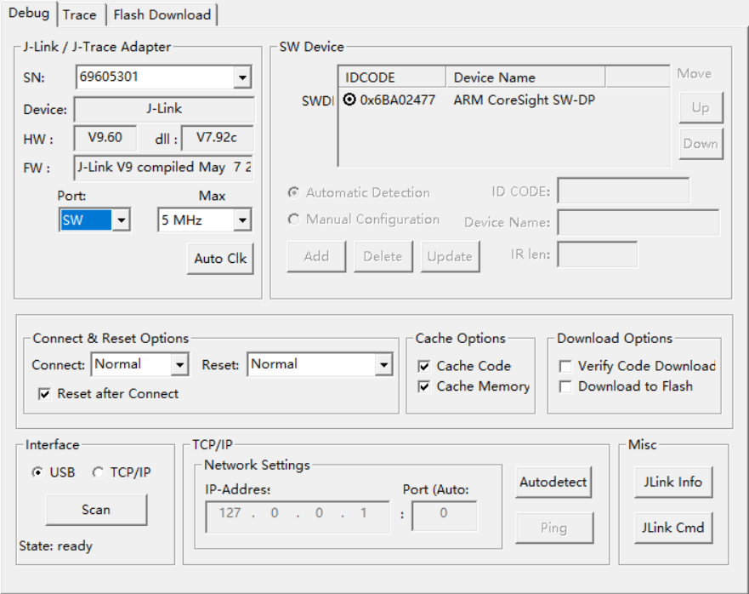Image resolution: width=749 pixels, height=594 pixels.
Task: Click the JLink Cmd button
Action: tap(672, 528)
